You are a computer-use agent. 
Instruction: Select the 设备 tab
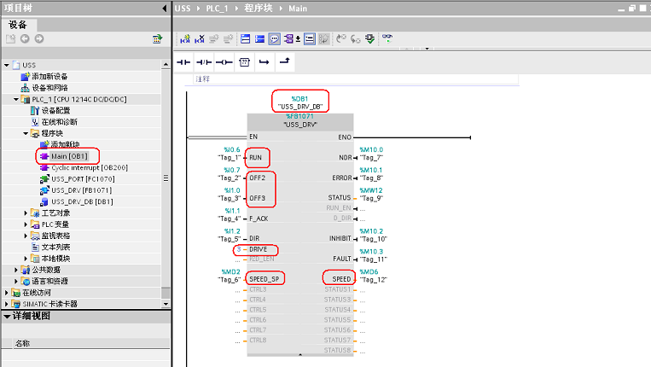tap(19, 25)
